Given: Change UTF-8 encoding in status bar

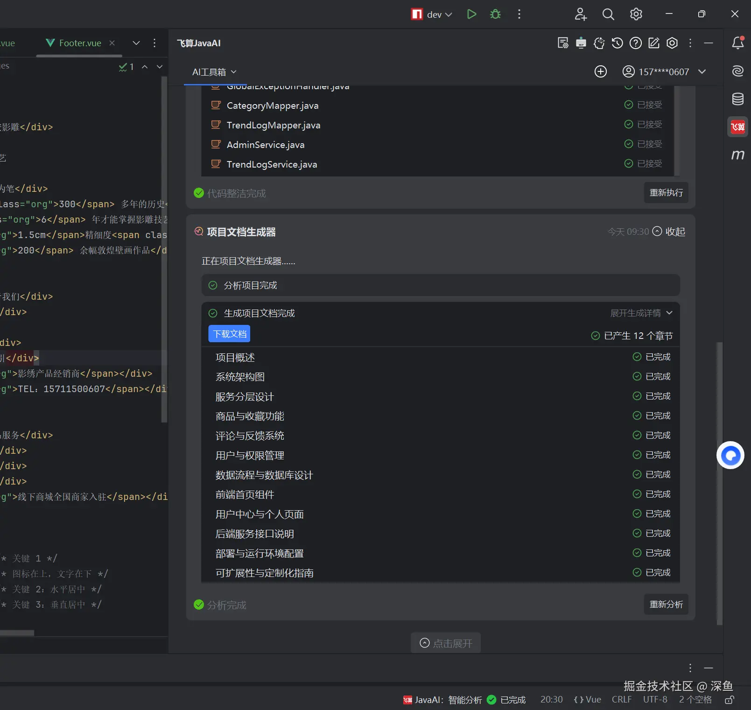Looking at the screenshot, I should pyautogui.click(x=655, y=700).
